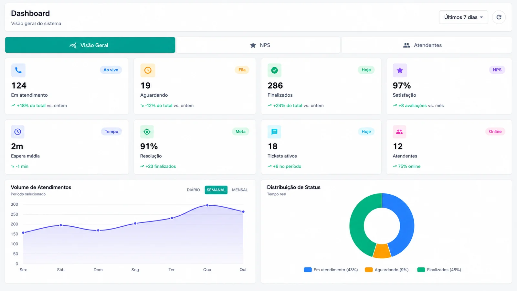Click the phone icon in Em atendimento card
Viewport: 517px width, 291px height.
[18, 70]
